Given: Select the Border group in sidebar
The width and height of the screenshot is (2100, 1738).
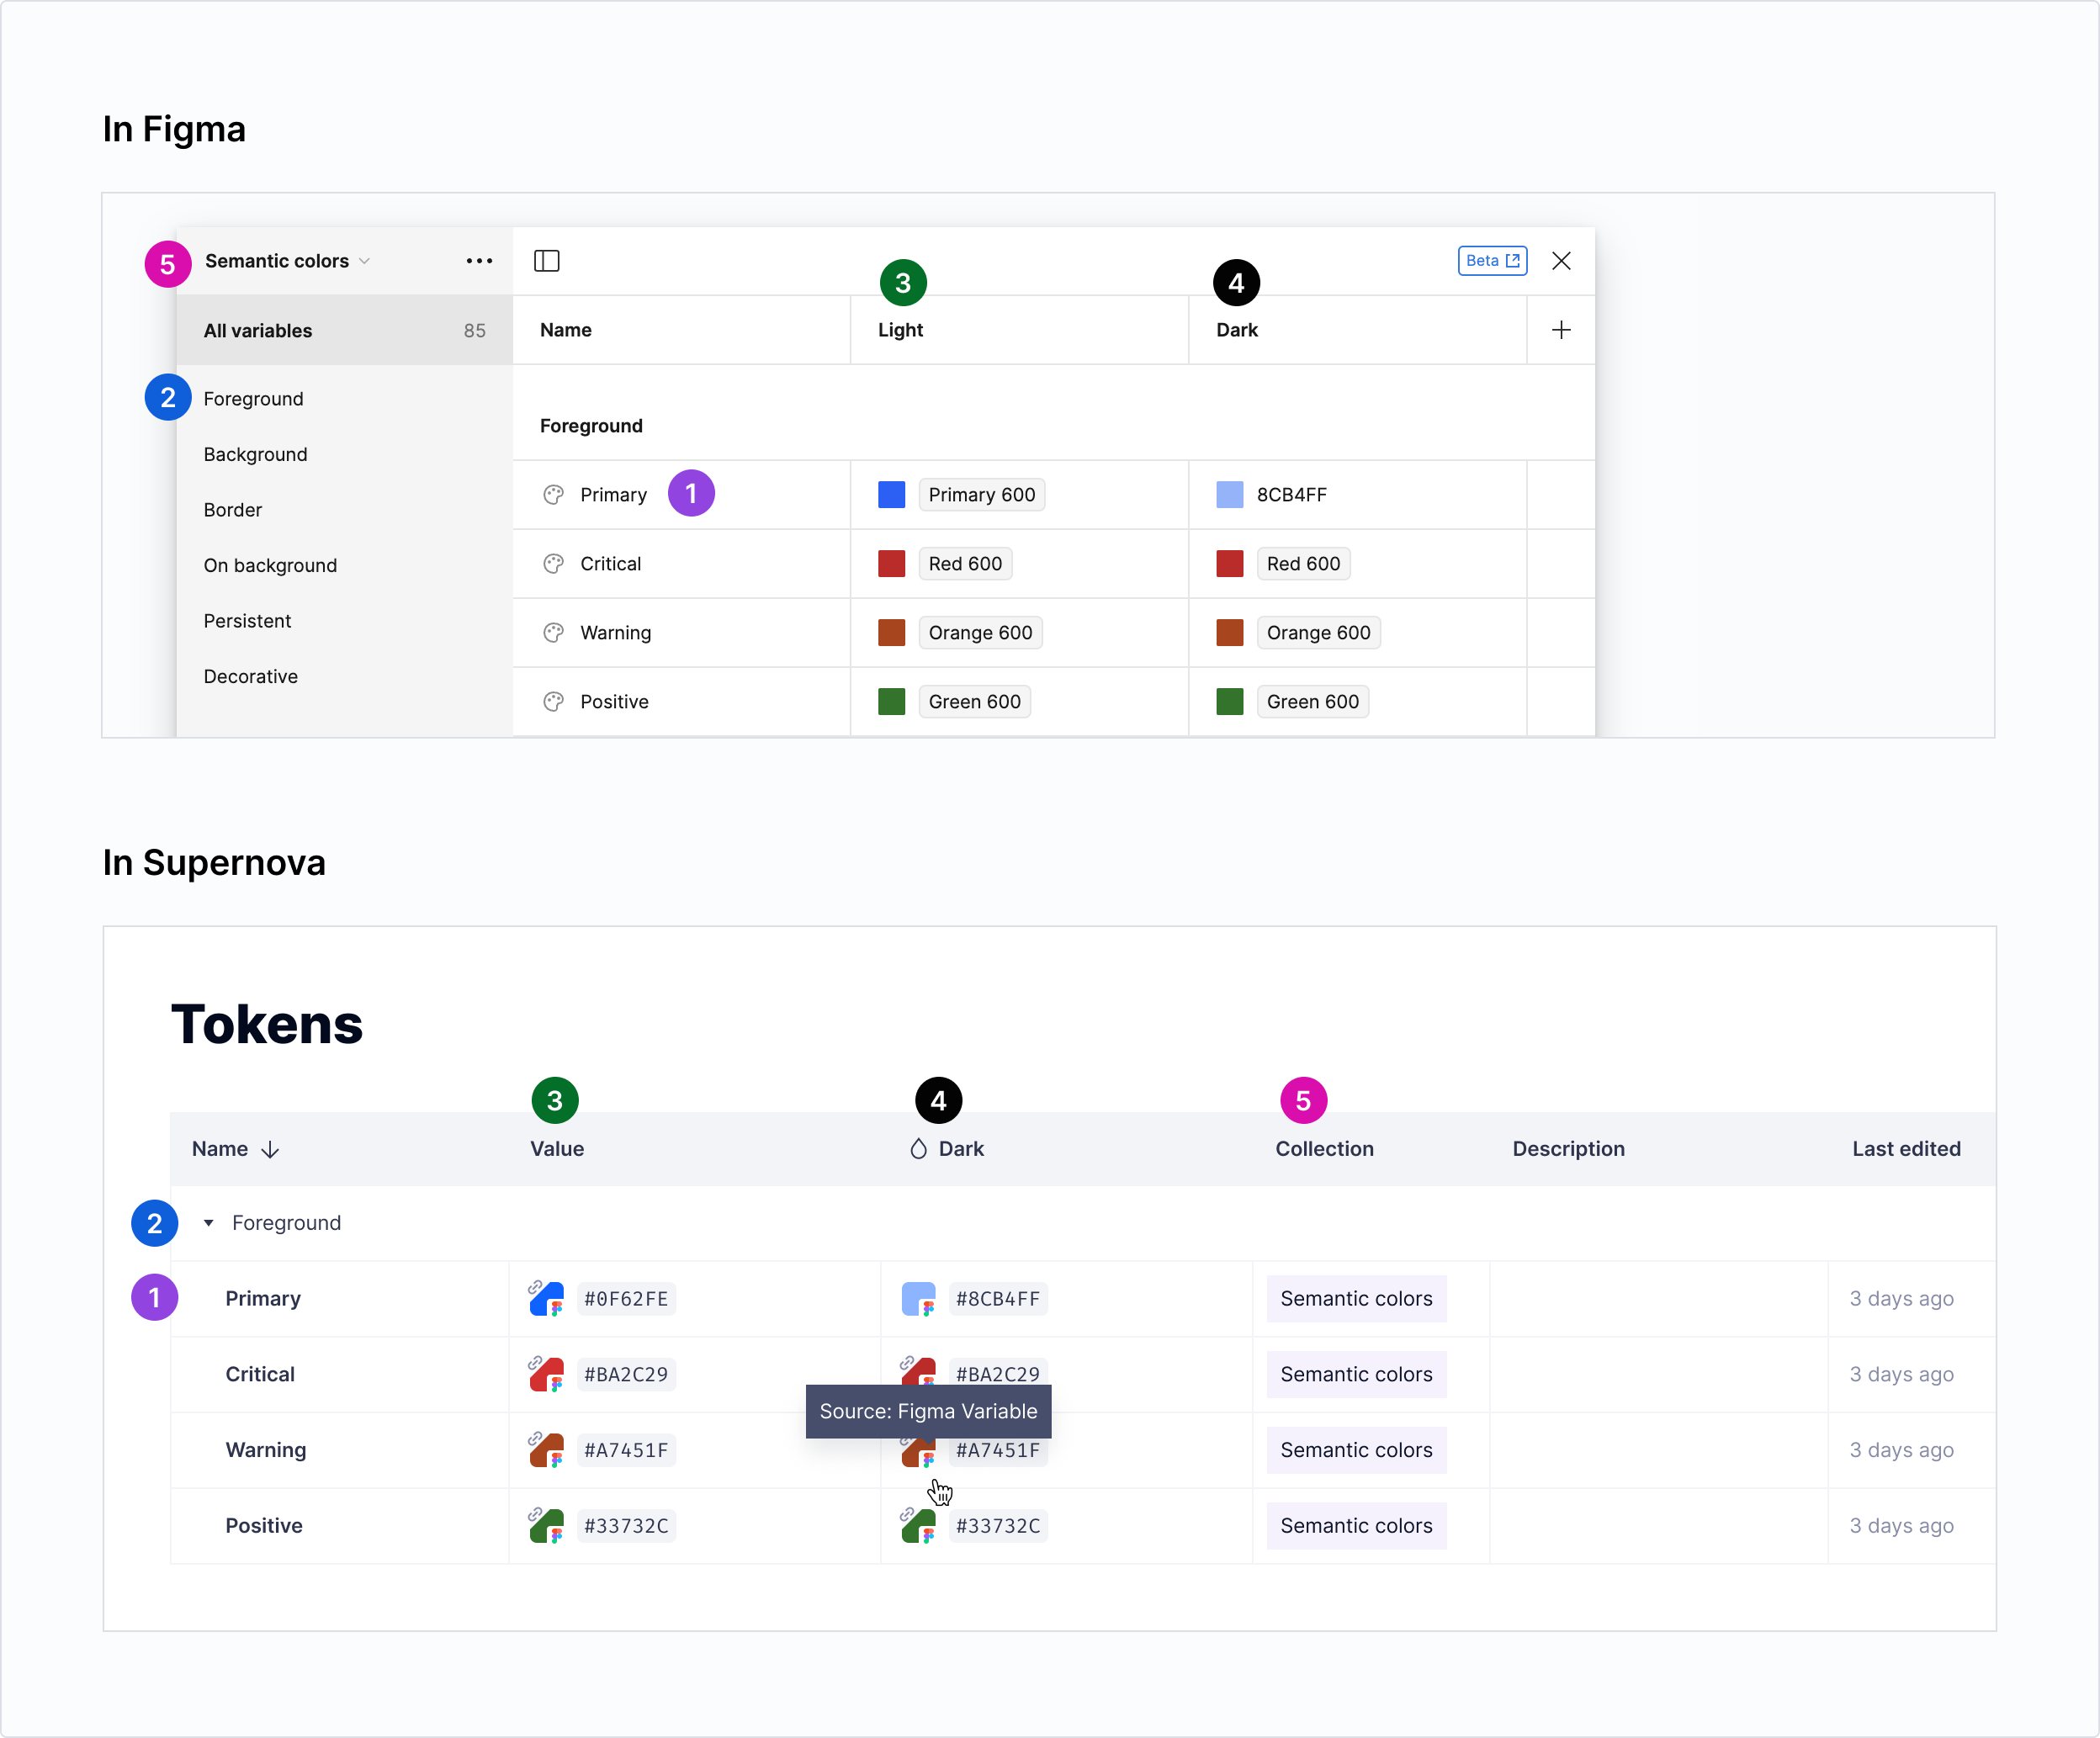Looking at the screenshot, I should pyautogui.click(x=232, y=510).
